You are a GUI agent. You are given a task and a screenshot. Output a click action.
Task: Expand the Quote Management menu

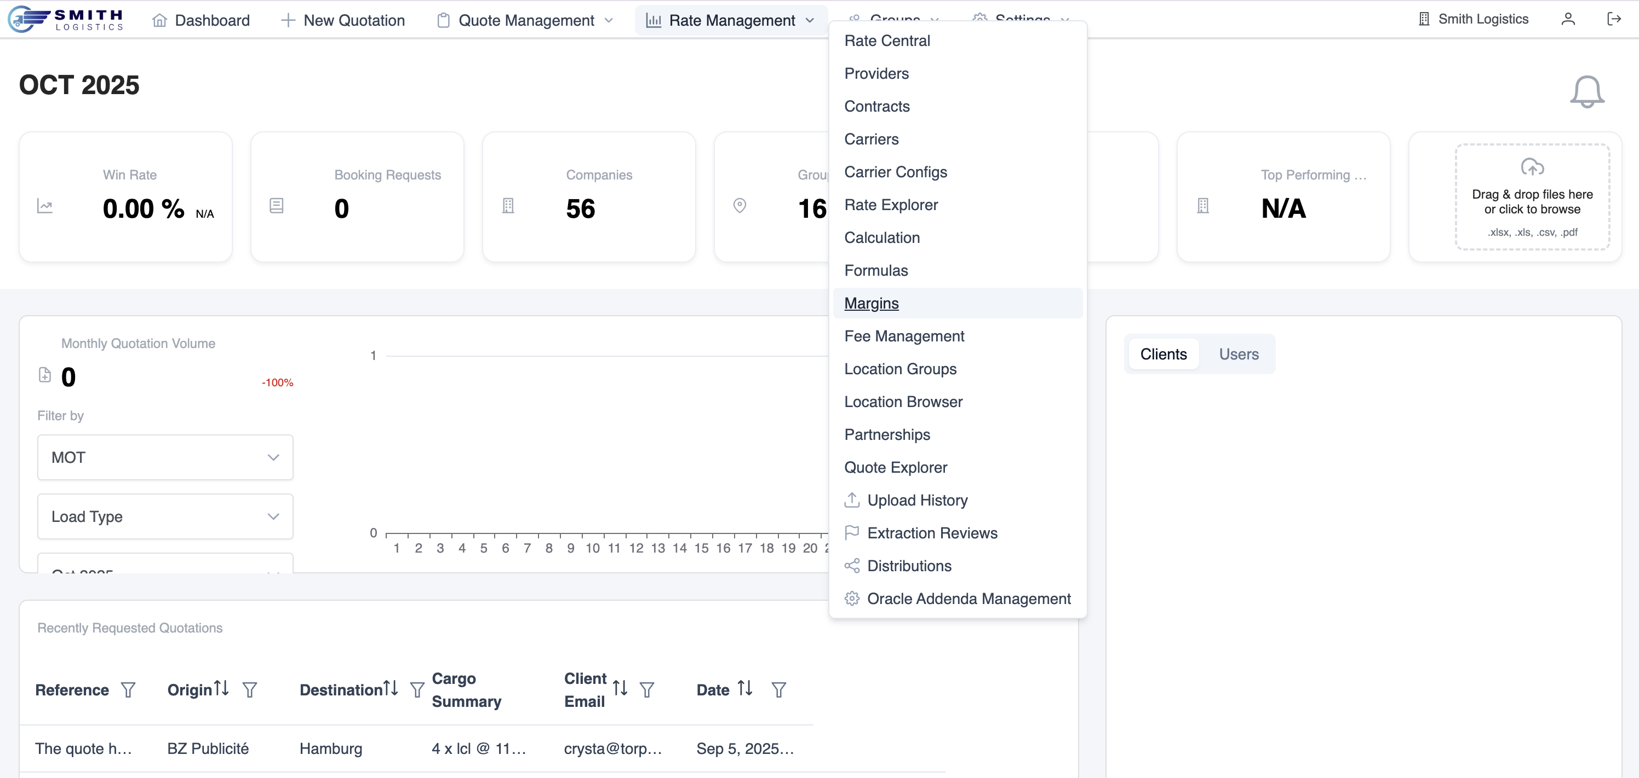[526, 20]
